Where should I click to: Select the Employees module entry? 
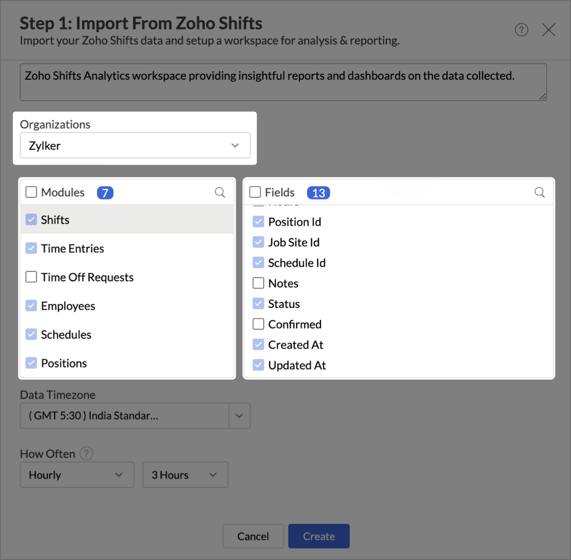click(68, 306)
